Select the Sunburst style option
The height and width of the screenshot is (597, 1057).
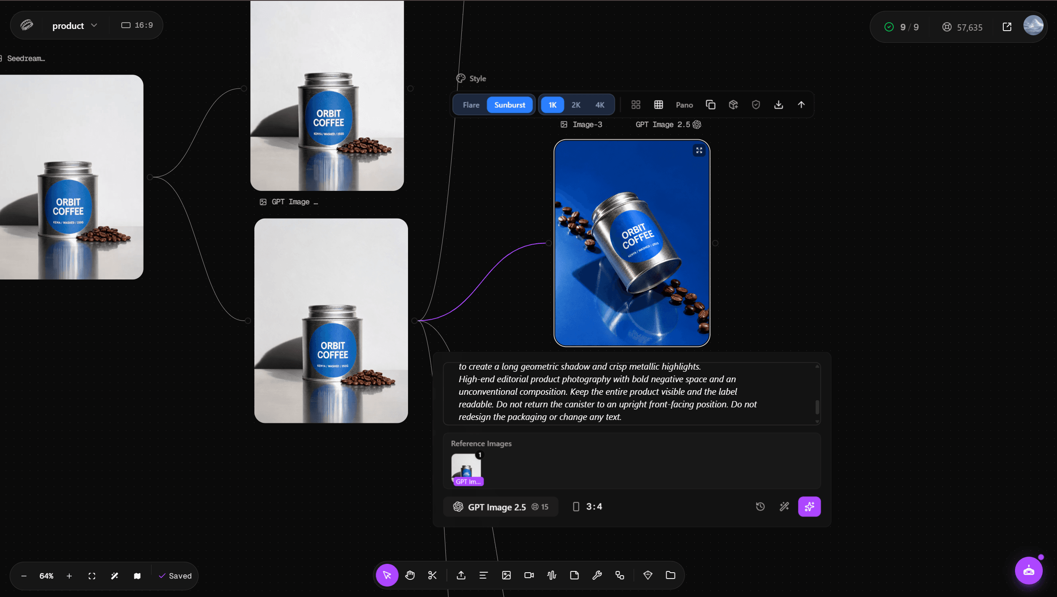click(510, 105)
